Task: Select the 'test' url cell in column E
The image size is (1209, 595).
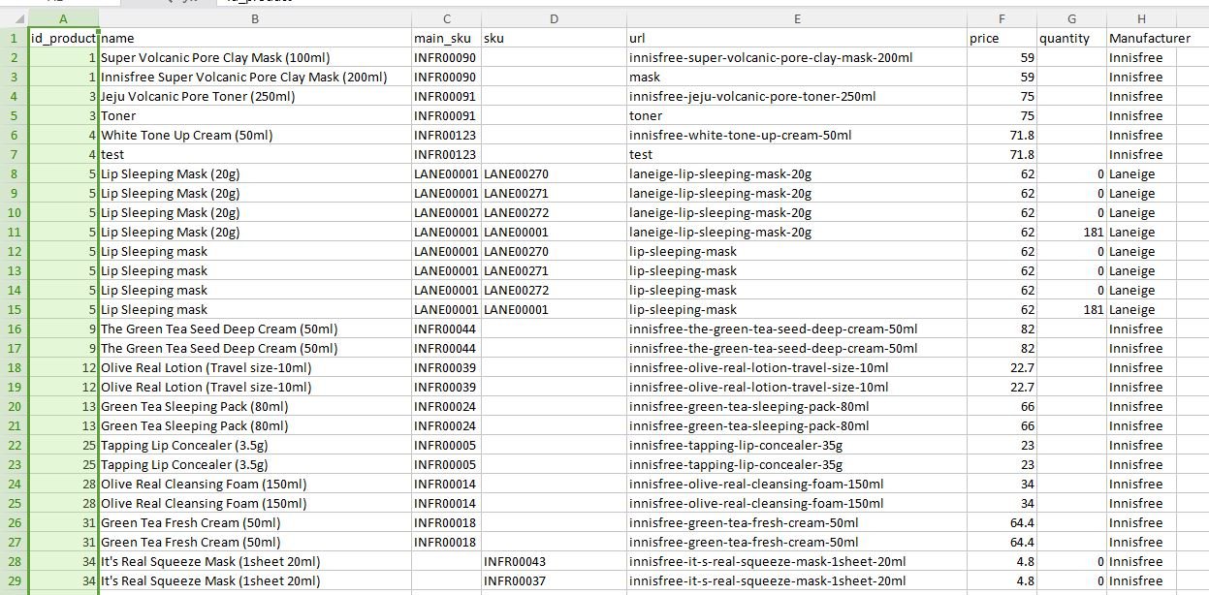Action: pos(797,154)
